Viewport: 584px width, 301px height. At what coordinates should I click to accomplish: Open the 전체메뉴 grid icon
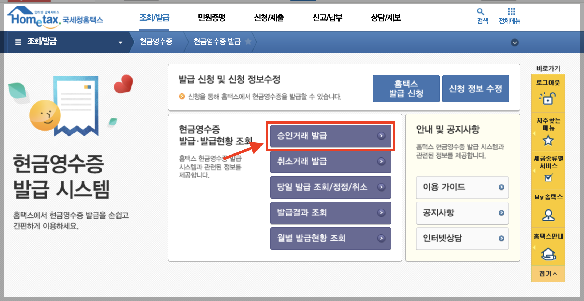click(511, 12)
